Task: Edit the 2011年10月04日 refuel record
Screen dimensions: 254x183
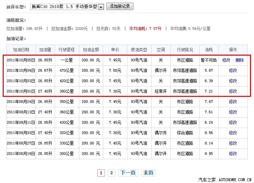Action: pos(233,71)
